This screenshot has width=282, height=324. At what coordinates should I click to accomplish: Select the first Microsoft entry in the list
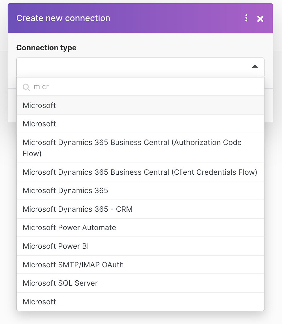tap(39, 105)
